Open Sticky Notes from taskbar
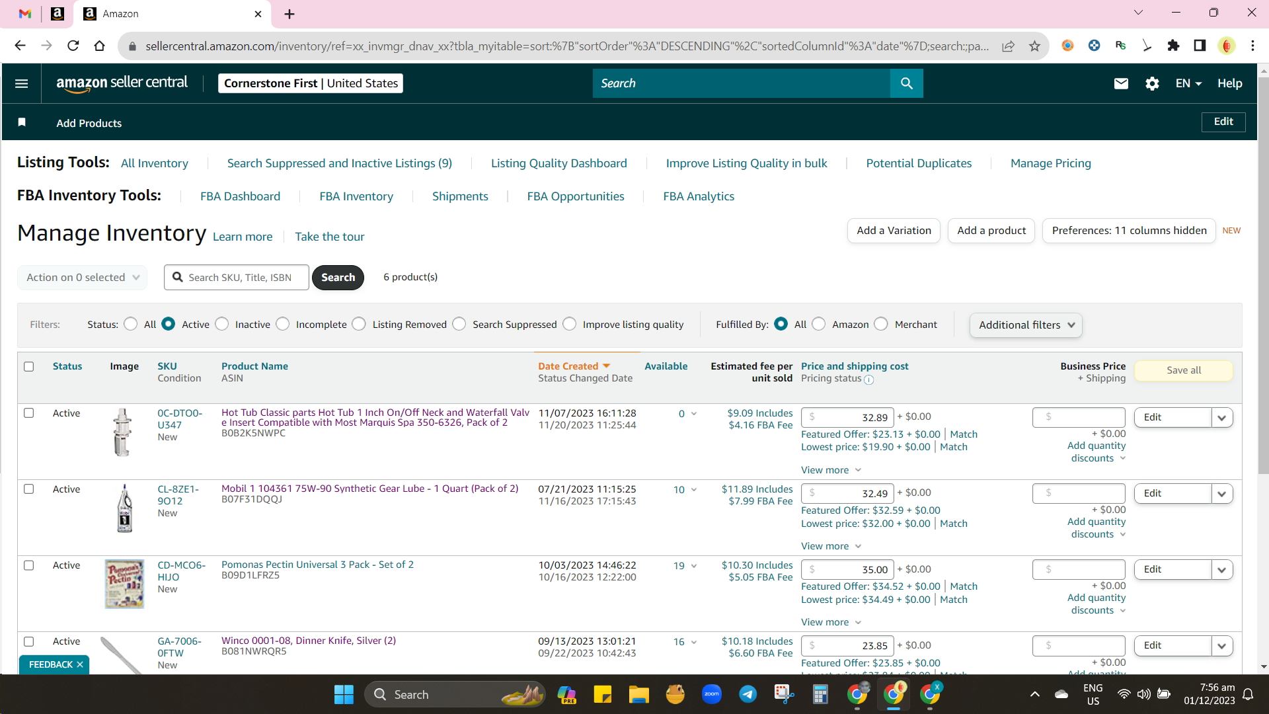Screen dimensions: 1269x714 coord(602,694)
